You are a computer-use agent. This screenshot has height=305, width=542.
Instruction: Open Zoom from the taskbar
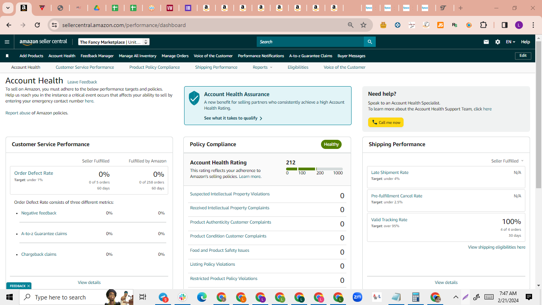[357, 297]
